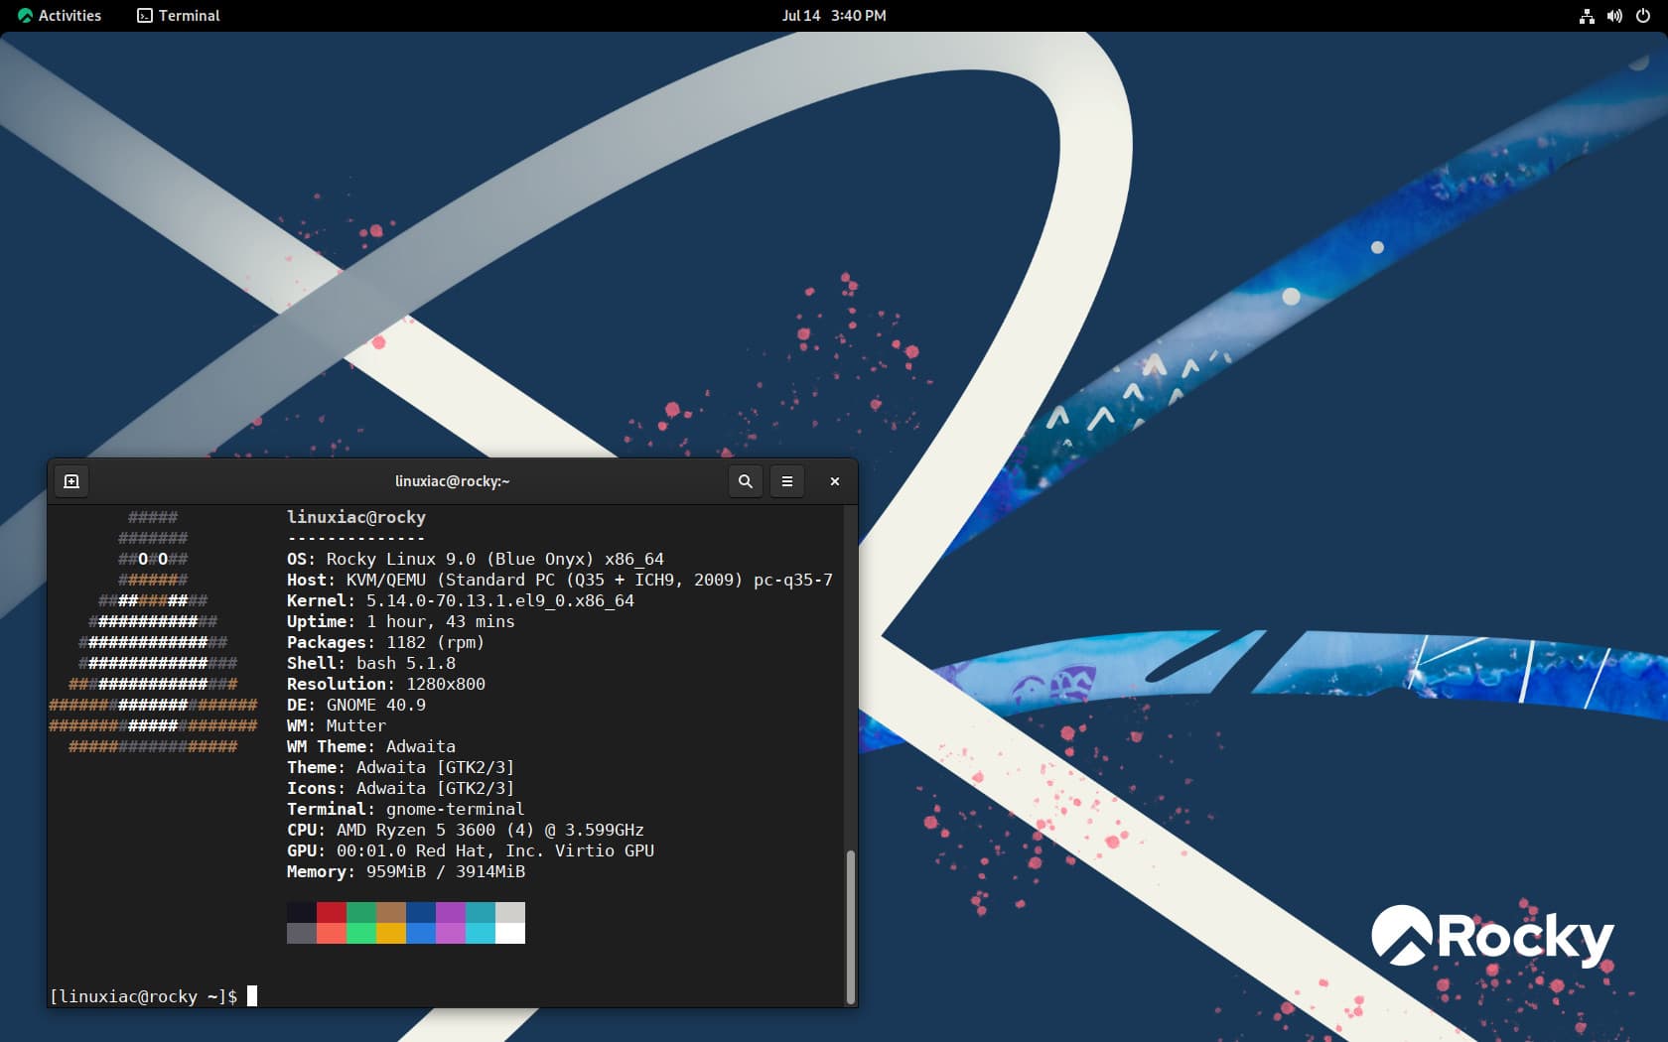This screenshot has width=1668, height=1042.
Task: Expand window options via the menu button
Action: pyautogui.click(x=786, y=481)
